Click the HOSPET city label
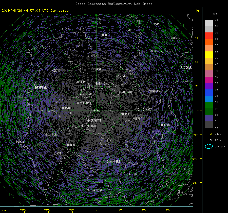The image size is (228, 213). [x=137, y=119]
